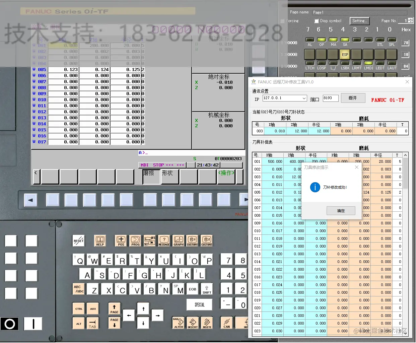Click the DELETE edit key

[x=207, y=323]
